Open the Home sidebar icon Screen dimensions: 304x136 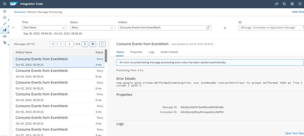click(x=5, y=11)
